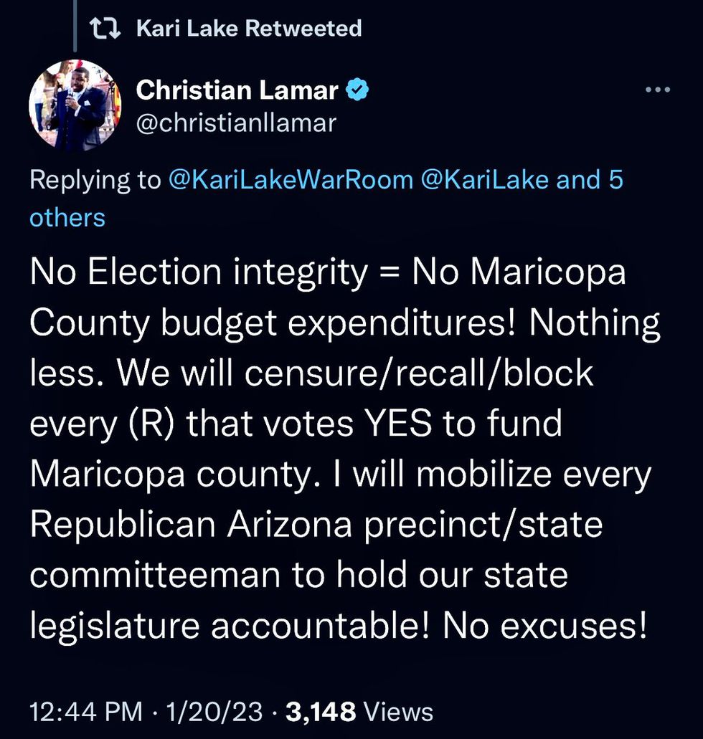The image size is (703, 739).
Task: Click the tweet's first line "No Election integrity"
Action: pos(197,274)
